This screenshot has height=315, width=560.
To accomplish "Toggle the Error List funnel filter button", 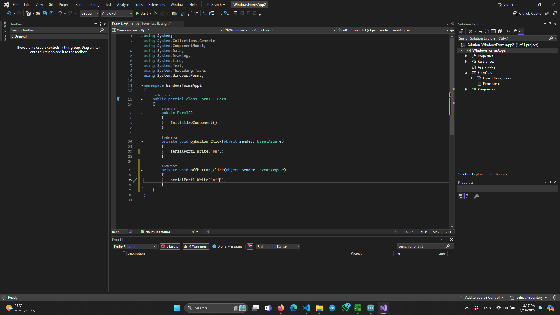I will (x=250, y=246).
